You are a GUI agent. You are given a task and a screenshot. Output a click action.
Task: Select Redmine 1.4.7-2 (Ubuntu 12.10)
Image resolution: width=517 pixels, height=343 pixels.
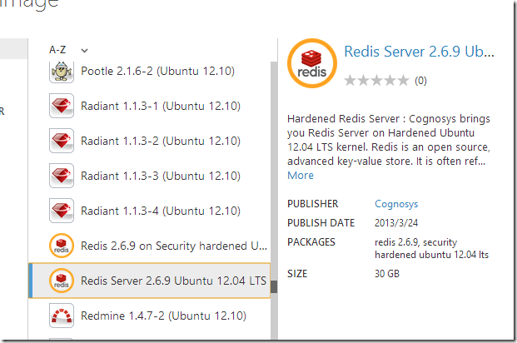(163, 316)
